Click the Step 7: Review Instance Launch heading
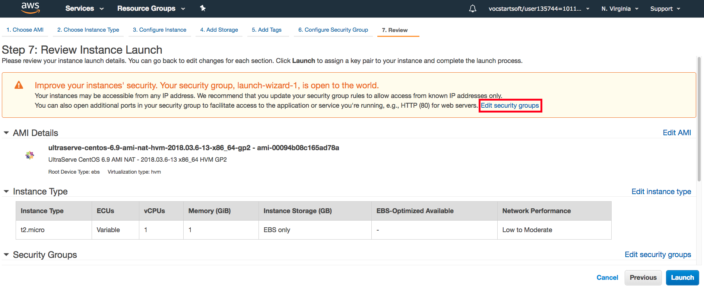The width and height of the screenshot is (704, 291). click(x=82, y=50)
